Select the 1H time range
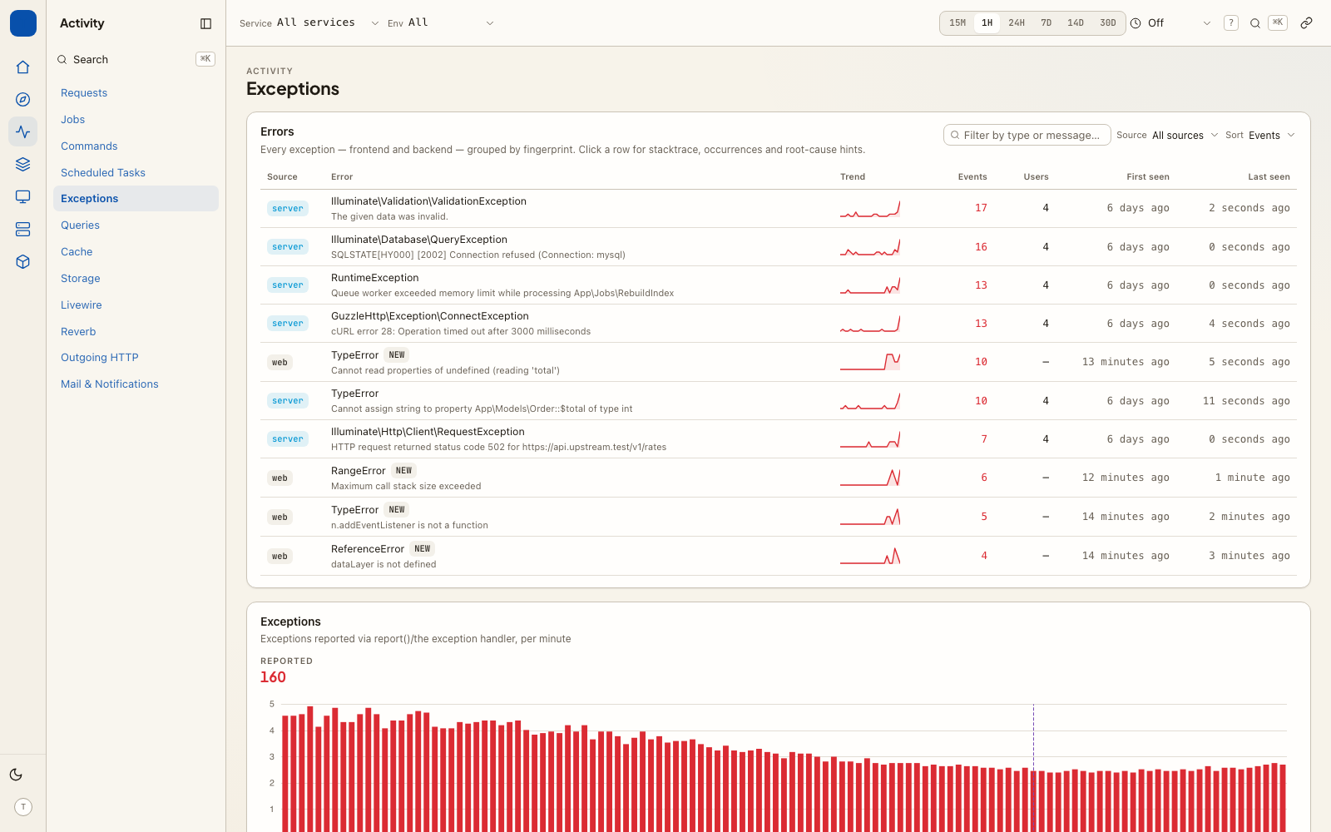Image resolution: width=1331 pixels, height=832 pixels. coord(987,23)
